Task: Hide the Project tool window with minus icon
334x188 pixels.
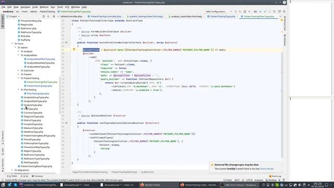Action: tap(58, 16)
